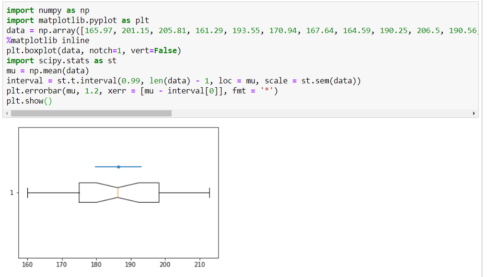Select the 'import numpy as np' code line

[x=48, y=10]
